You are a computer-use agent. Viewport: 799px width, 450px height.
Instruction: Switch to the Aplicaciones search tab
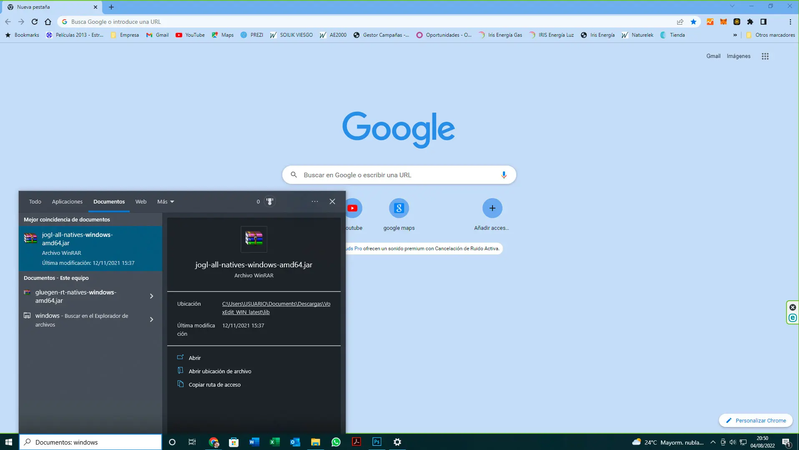pyautogui.click(x=67, y=201)
